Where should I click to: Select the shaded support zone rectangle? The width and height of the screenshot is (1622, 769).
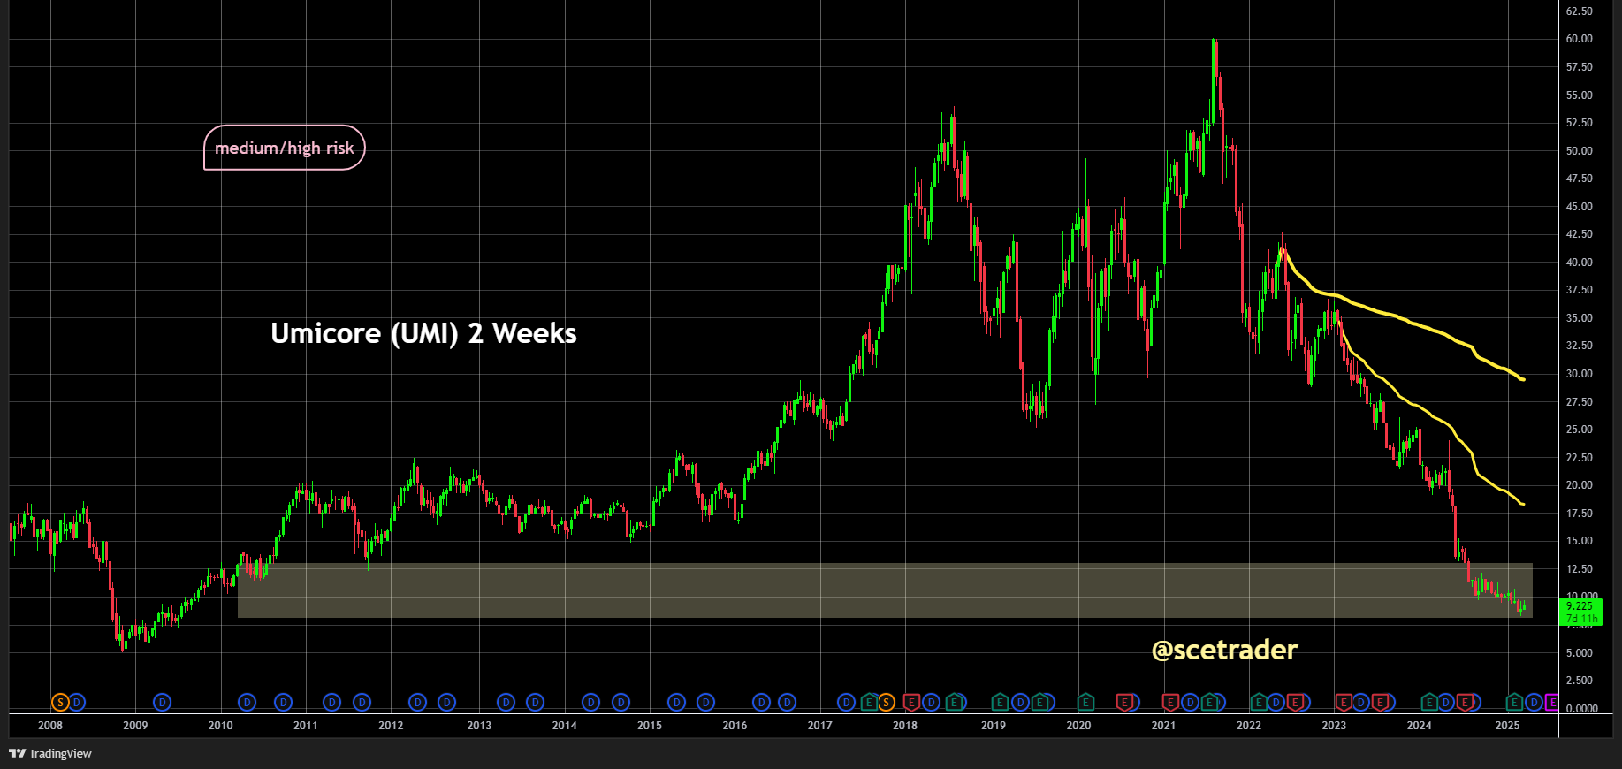coord(885,590)
